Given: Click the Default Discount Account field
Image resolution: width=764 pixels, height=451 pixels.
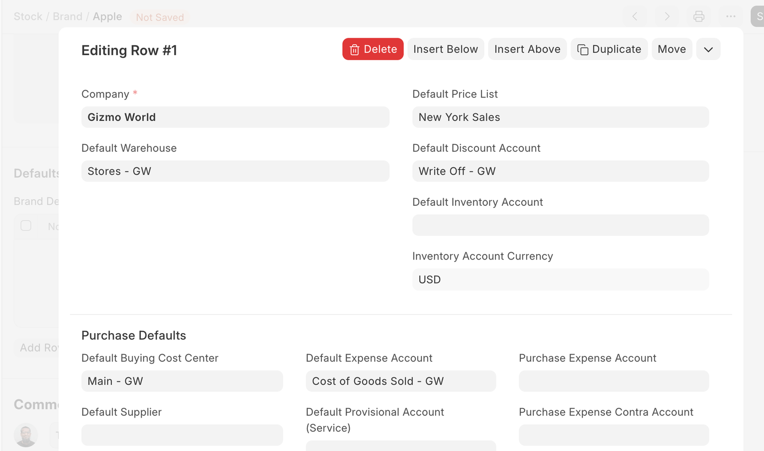Looking at the screenshot, I should (560, 171).
